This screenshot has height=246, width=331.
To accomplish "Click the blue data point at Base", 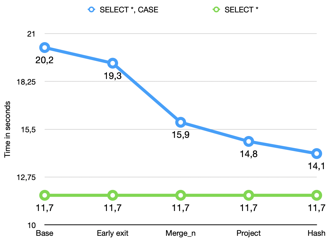I will coord(45,47).
